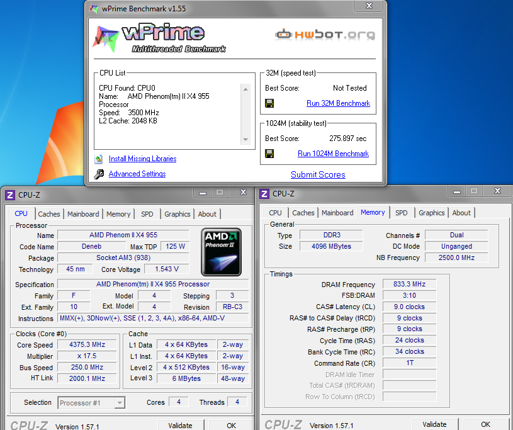Click the CPU-Z icon in left window title
The image size is (513, 430).
10,195
